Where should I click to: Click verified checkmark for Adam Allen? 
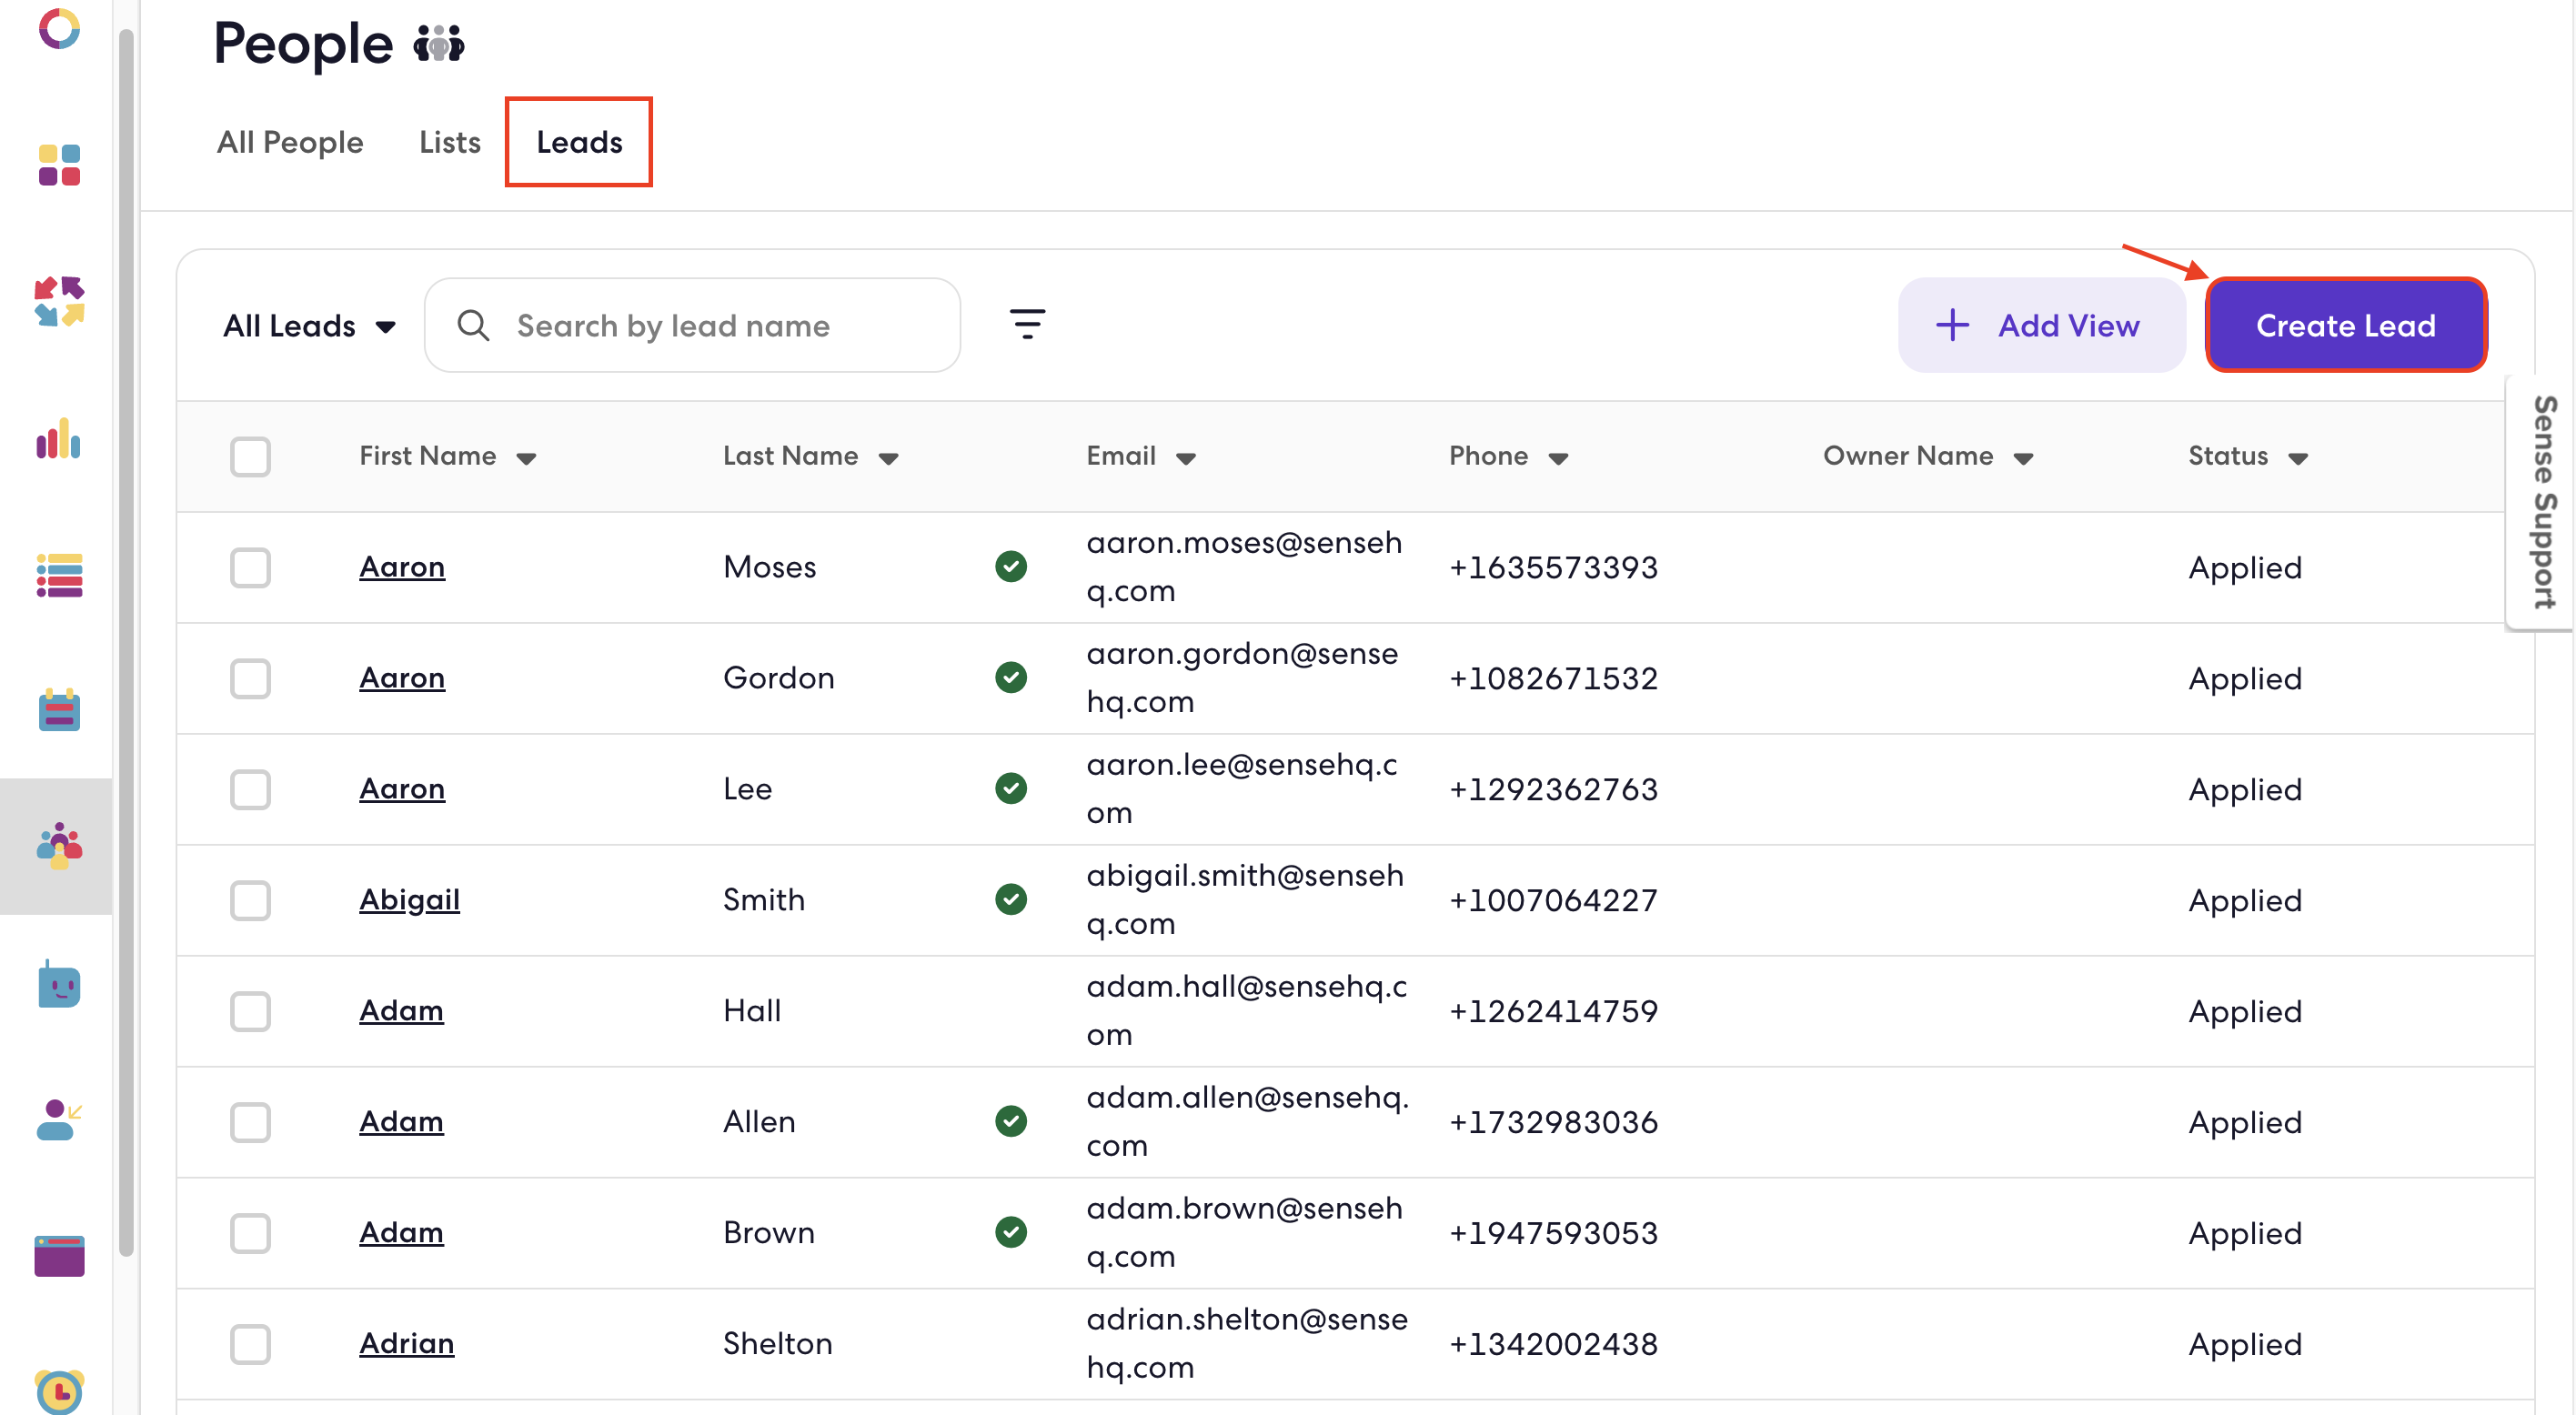point(1011,1122)
